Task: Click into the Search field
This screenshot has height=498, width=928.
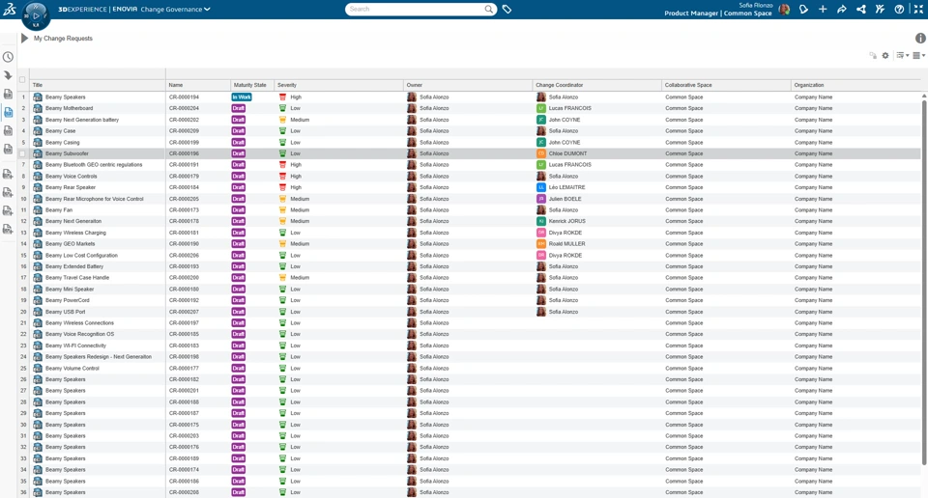Action: [416, 9]
